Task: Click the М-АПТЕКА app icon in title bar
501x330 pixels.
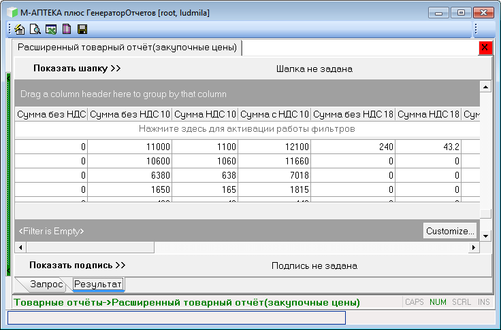Action: pyautogui.click(x=12, y=13)
